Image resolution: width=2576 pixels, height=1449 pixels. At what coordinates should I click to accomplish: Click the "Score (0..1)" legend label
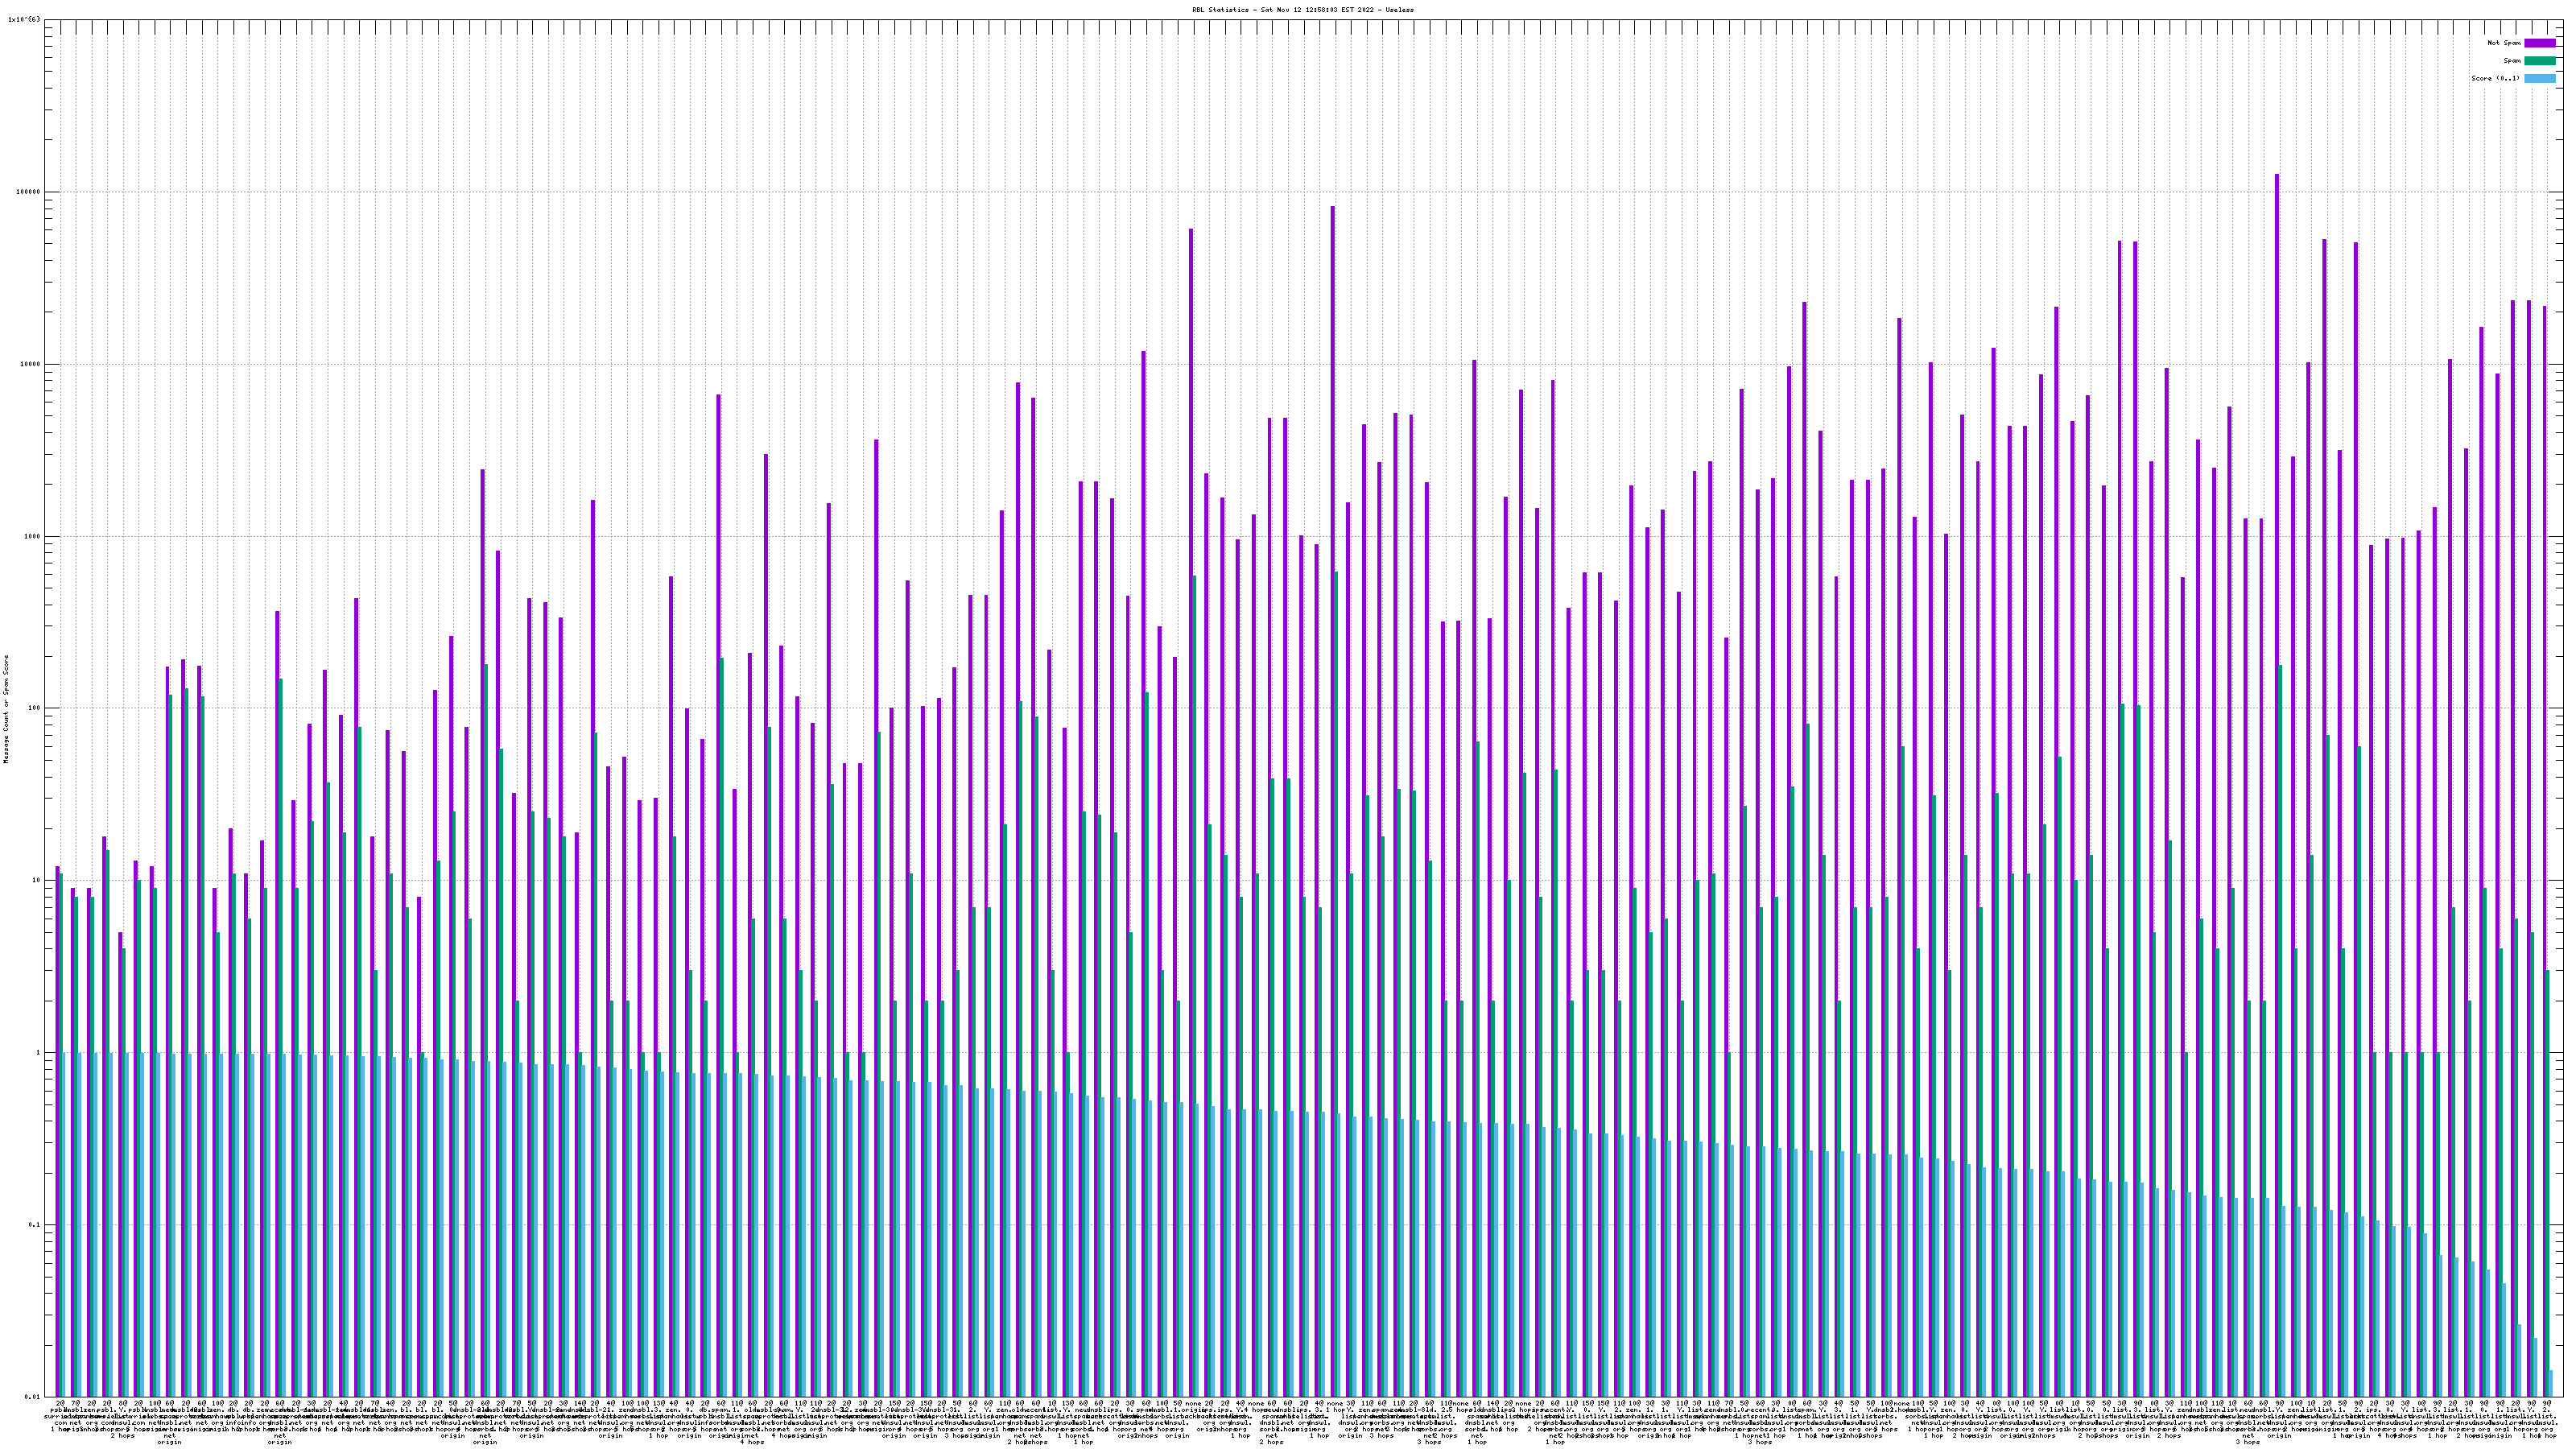pos(2495,78)
